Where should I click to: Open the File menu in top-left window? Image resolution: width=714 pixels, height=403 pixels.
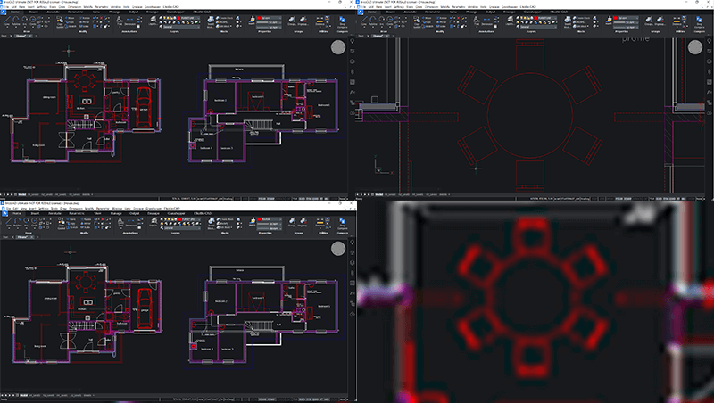pos(7,7)
